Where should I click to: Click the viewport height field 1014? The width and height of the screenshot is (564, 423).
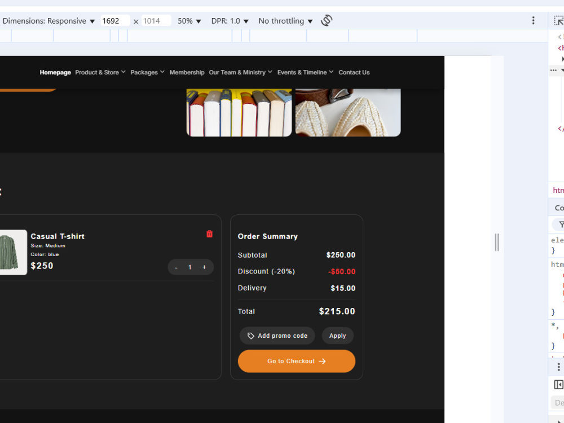click(x=156, y=21)
